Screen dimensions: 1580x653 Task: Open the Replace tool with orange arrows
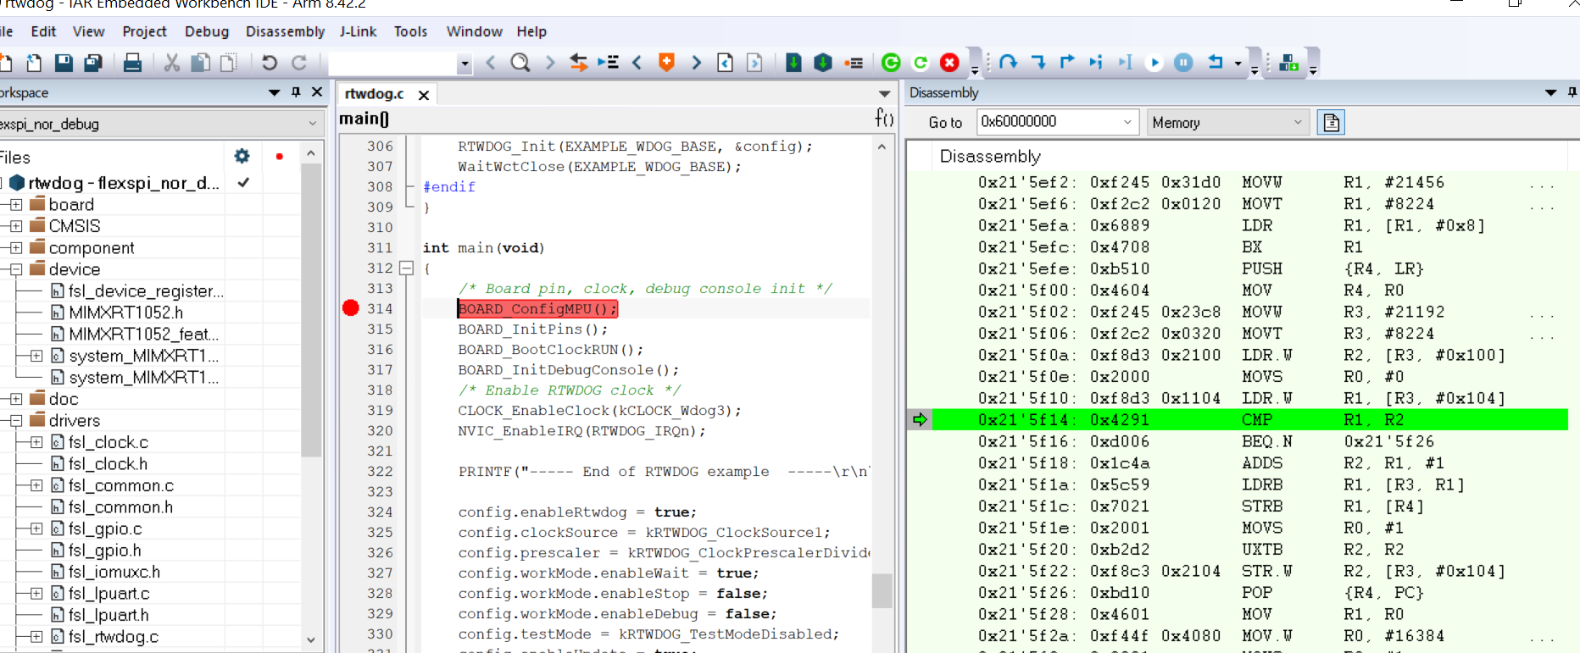click(x=579, y=63)
